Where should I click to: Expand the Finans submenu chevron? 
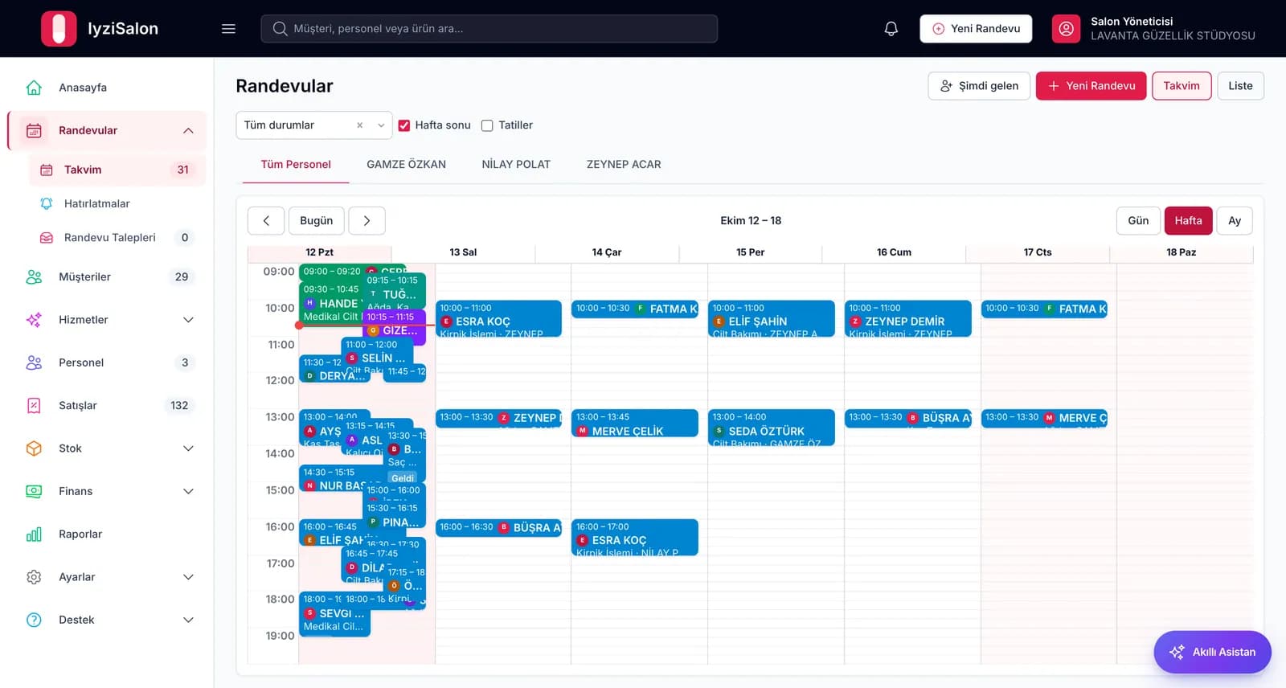188,491
